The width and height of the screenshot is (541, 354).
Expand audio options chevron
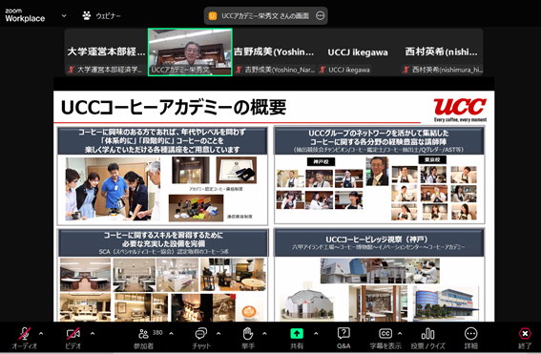click(41, 334)
